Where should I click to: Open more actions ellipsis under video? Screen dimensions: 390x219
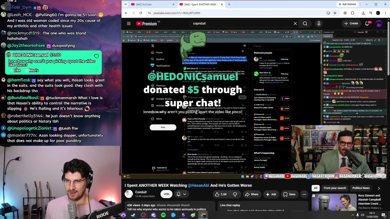pyautogui.click(x=304, y=194)
